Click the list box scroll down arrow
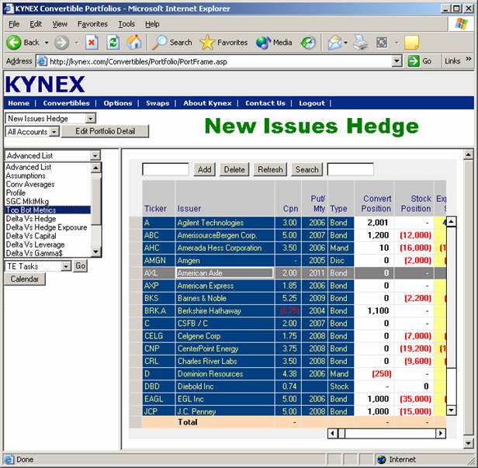The width and height of the screenshot is (478, 468). [x=96, y=251]
